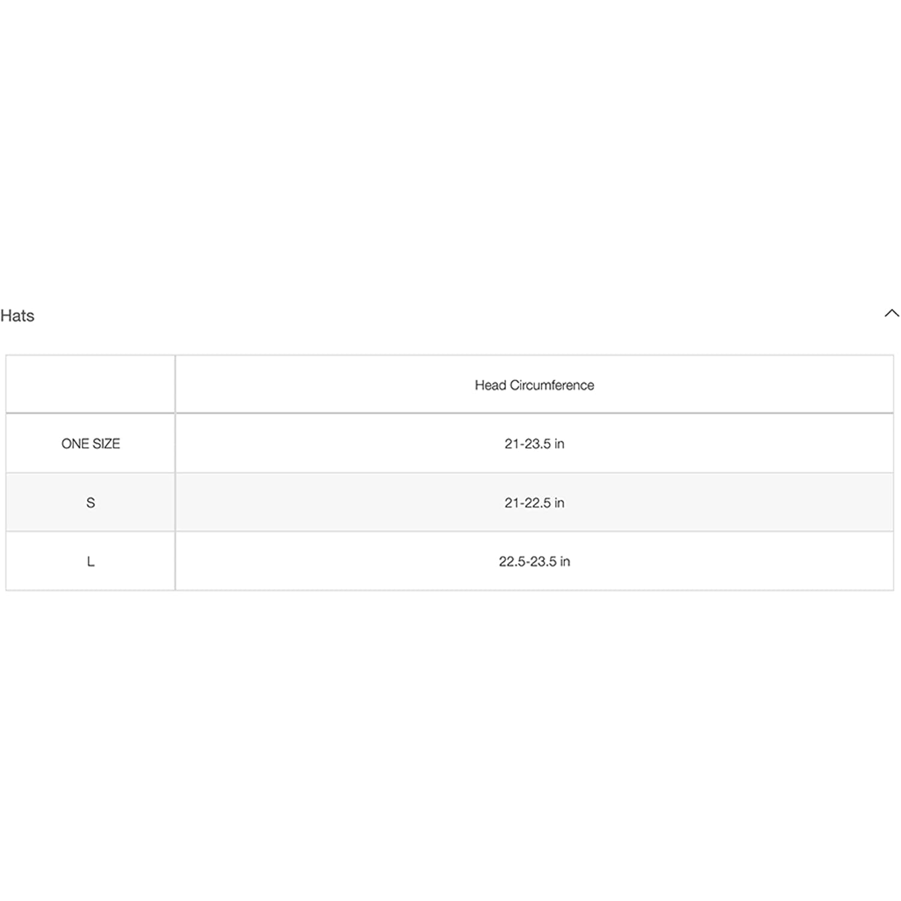
Task: Select the ONE SIZE row label
Action: 91,444
